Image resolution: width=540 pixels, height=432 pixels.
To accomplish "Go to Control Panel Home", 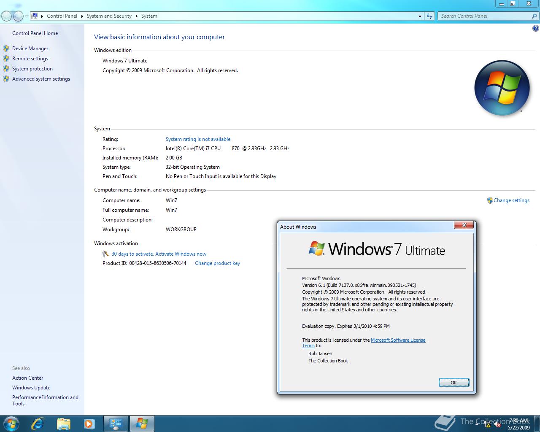I will coord(35,33).
